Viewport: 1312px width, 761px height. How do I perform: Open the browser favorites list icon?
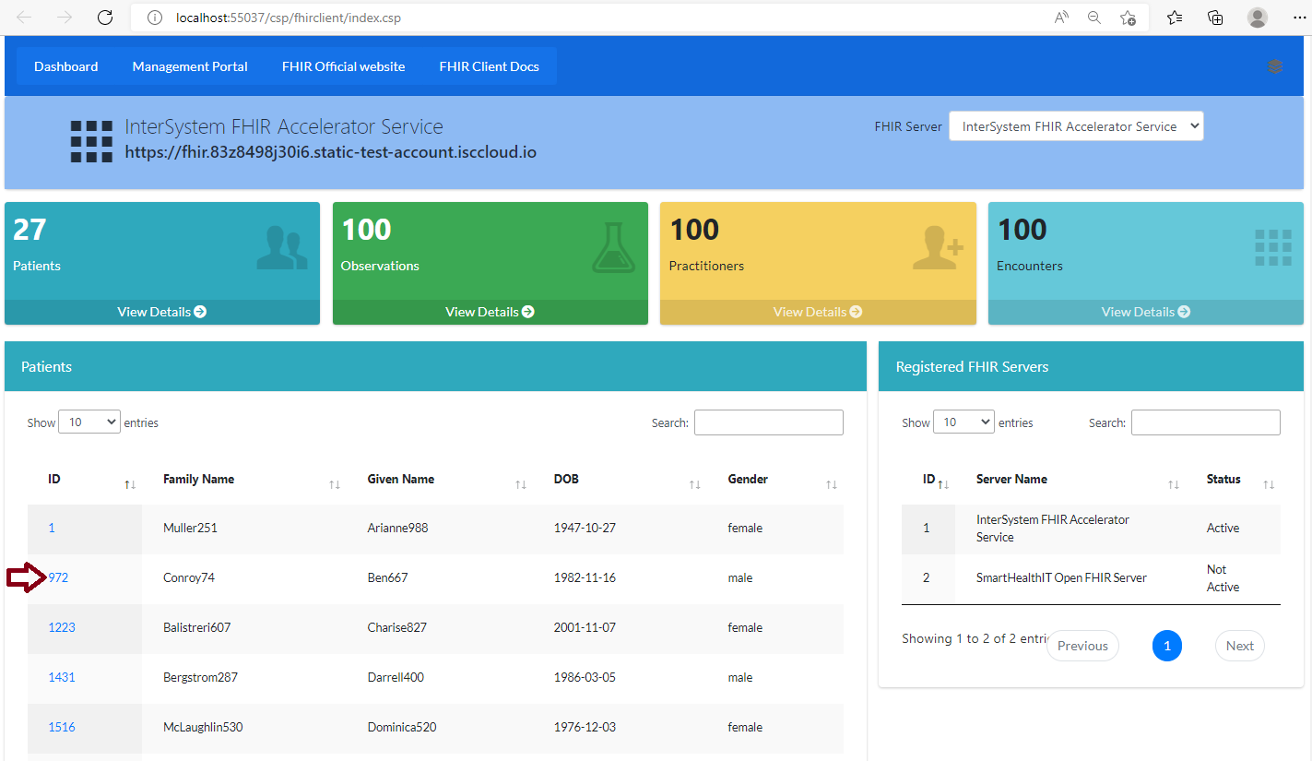(x=1175, y=18)
